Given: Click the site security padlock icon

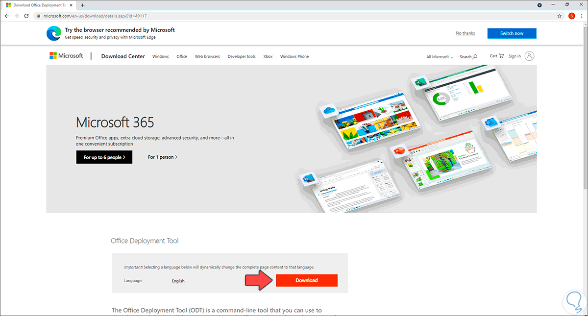Looking at the screenshot, I should [x=38, y=16].
